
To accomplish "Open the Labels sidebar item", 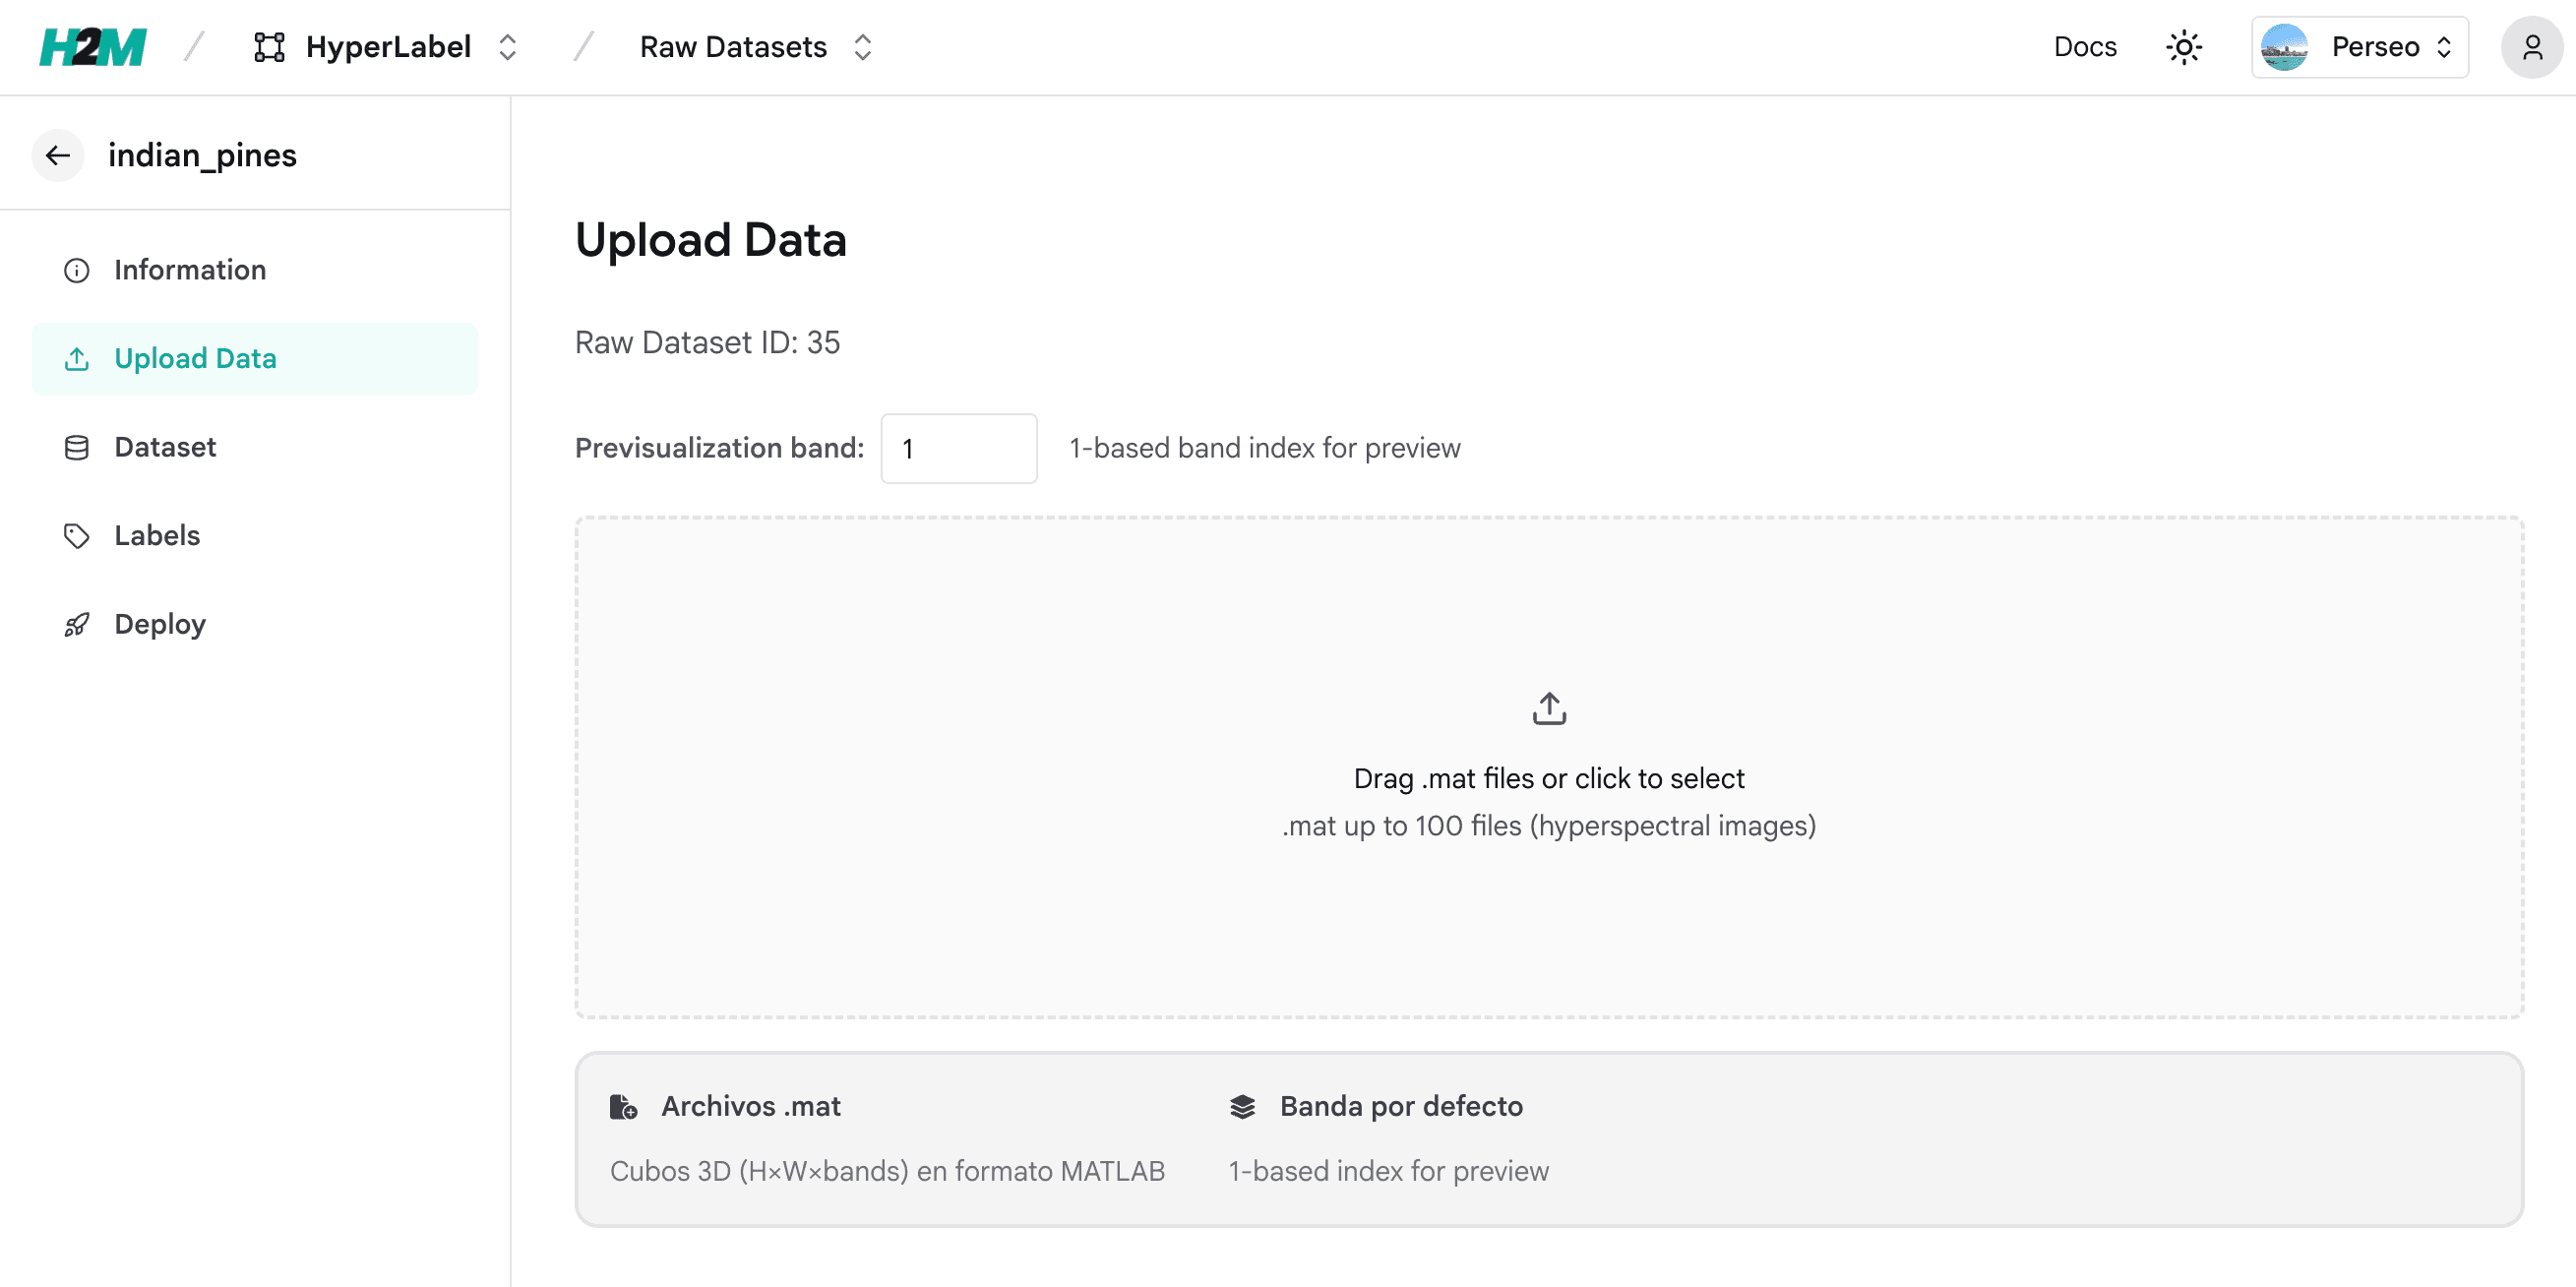I will (x=255, y=535).
